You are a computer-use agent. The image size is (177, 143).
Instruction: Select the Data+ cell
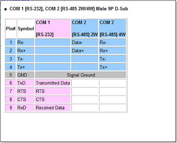(x=85, y=51)
